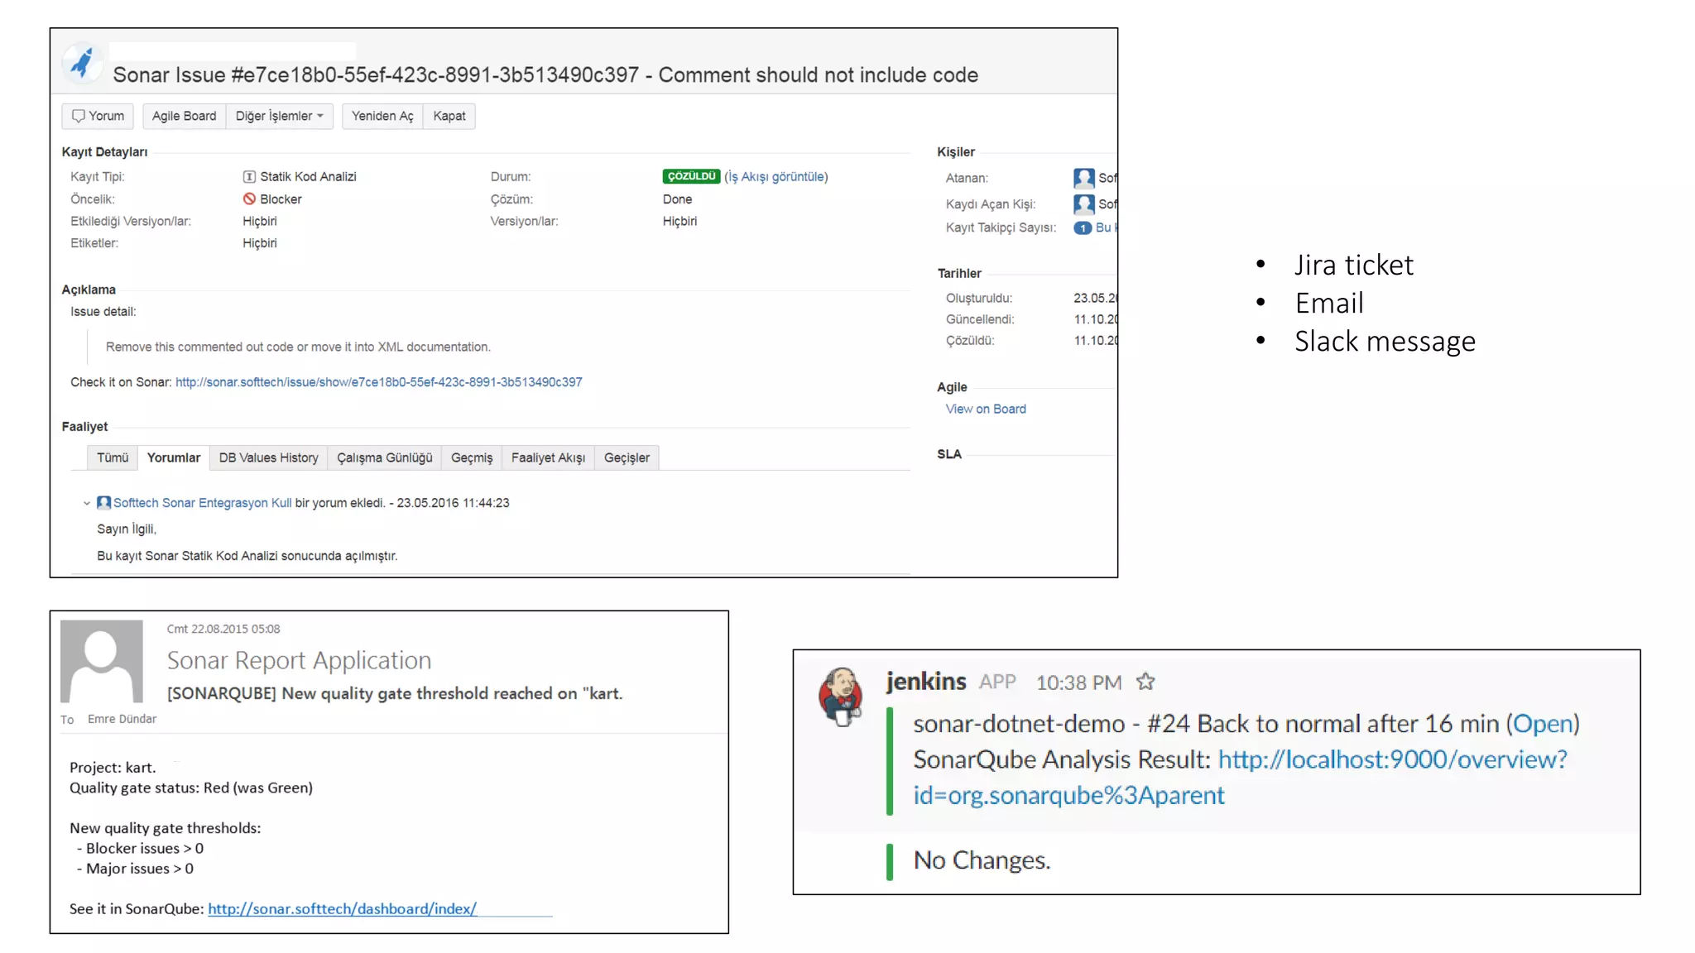Open the build Open link in Slack
Viewport: 1695px width, 953px height.
pyautogui.click(x=1543, y=724)
